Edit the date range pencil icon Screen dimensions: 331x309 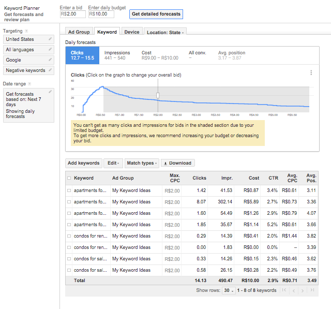[50, 92]
